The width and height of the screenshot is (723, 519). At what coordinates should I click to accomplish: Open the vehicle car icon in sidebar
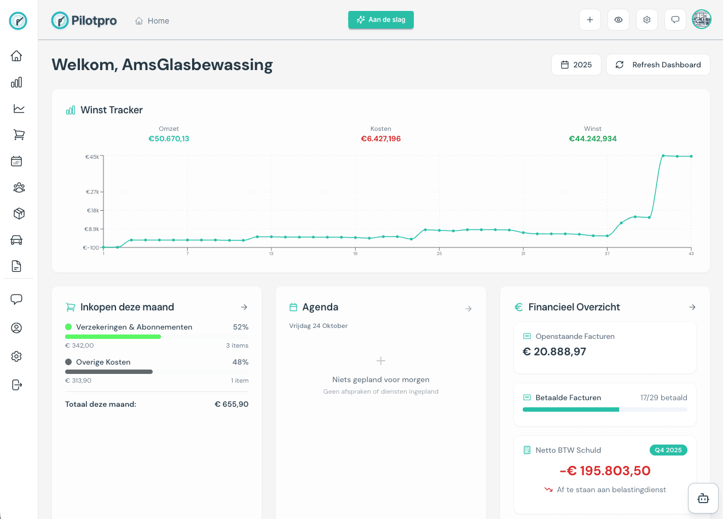(16, 240)
